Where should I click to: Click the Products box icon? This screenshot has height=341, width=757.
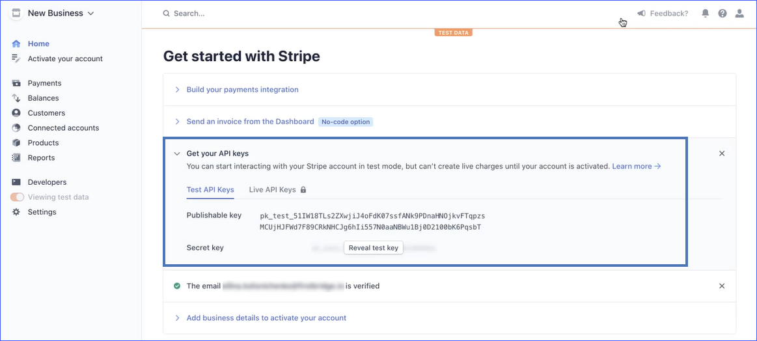point(16,143)
